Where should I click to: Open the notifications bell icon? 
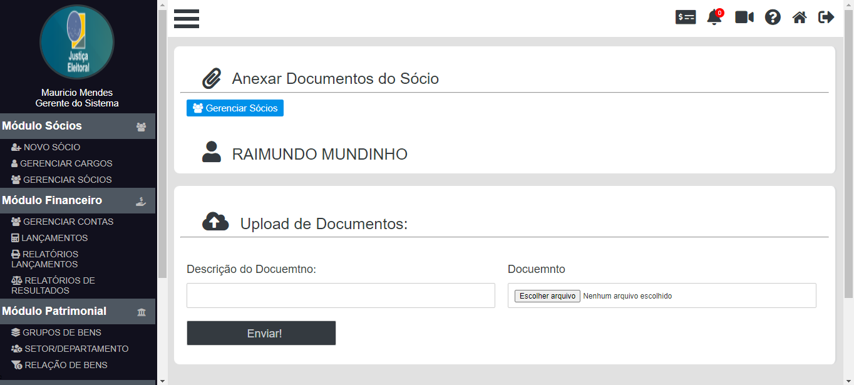pos(714,18)
